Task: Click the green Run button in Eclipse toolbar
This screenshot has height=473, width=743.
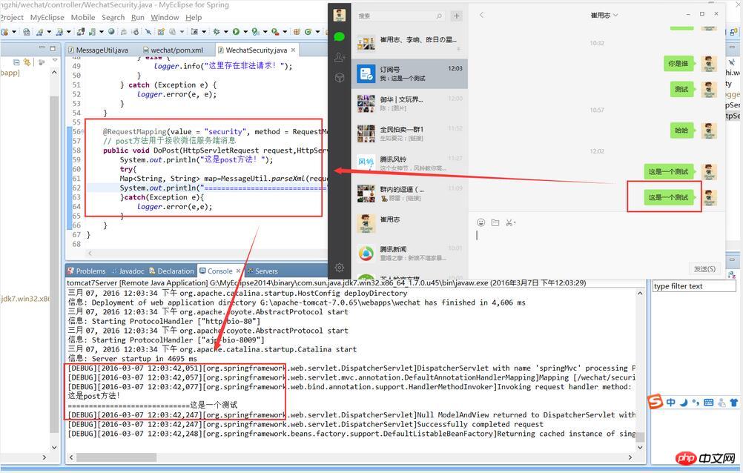Action: [236, 32]
